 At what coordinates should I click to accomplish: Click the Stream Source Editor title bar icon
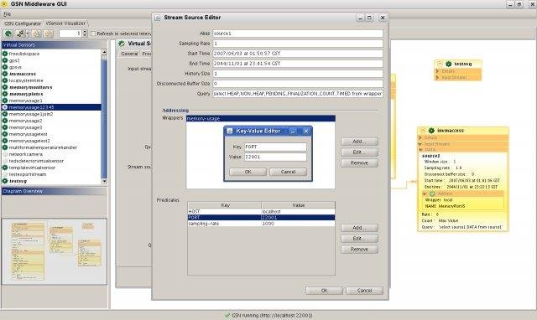(x=158, y=18)
